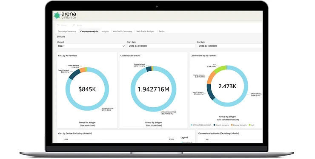Toggle null legend entry
Viewport: 315px width, 159px height.
[252, 125]
